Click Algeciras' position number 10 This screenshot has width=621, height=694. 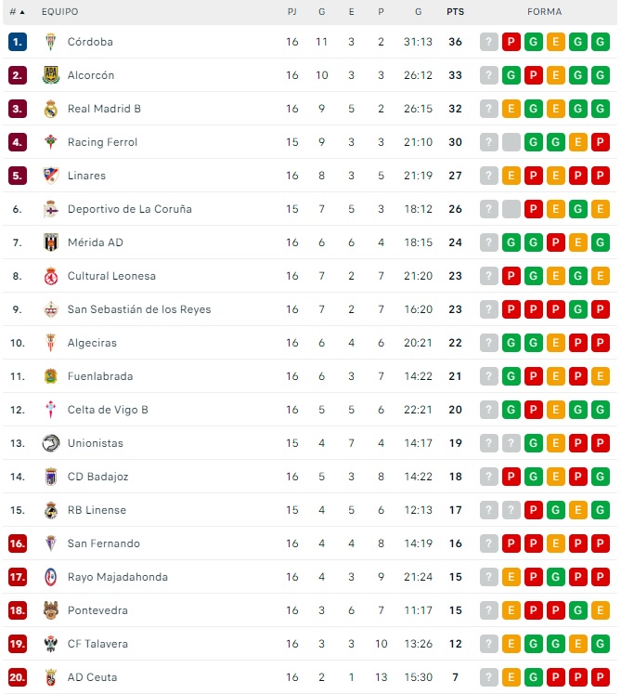pos(18,343)
